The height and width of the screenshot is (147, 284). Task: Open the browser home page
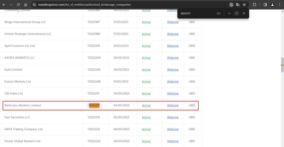[26, 5]
